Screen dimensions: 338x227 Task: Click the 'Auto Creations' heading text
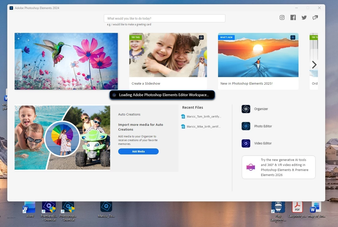[x=129, y=114]
